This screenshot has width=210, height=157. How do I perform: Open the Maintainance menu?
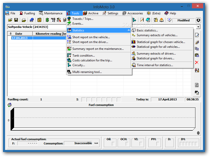pos(51,13)
